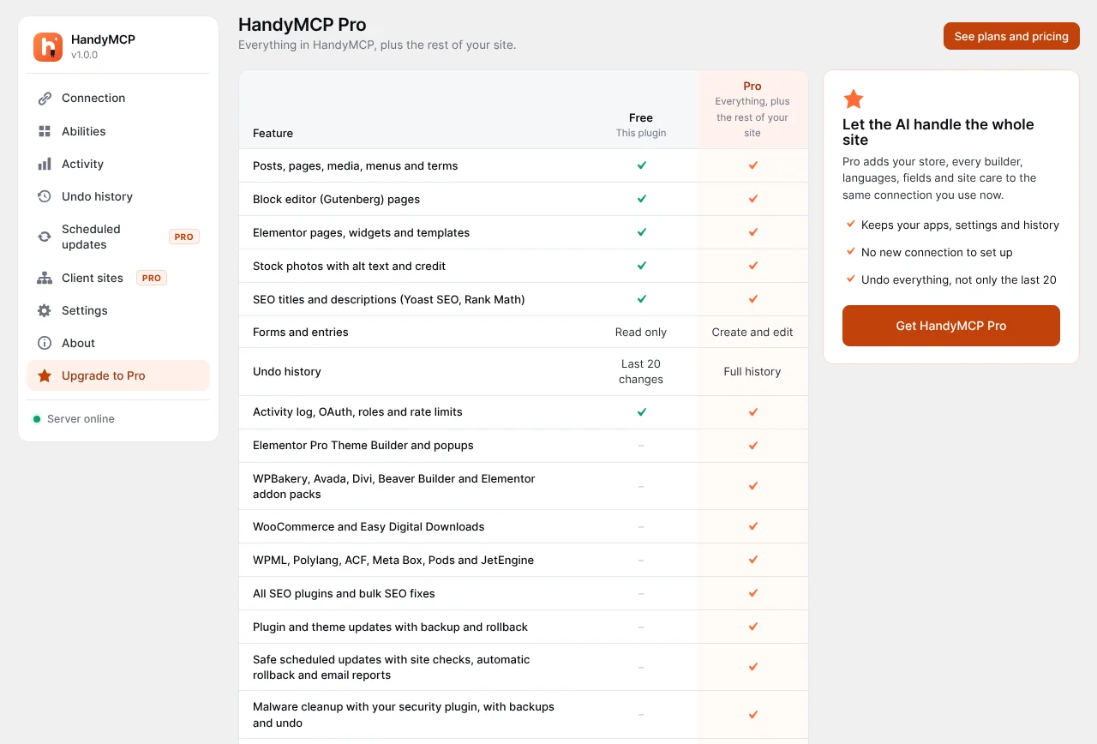Viewport: 1097px width, 744px height.
Task: Click the Upgrade to Pro star icon
Action: tap(45, 375)
